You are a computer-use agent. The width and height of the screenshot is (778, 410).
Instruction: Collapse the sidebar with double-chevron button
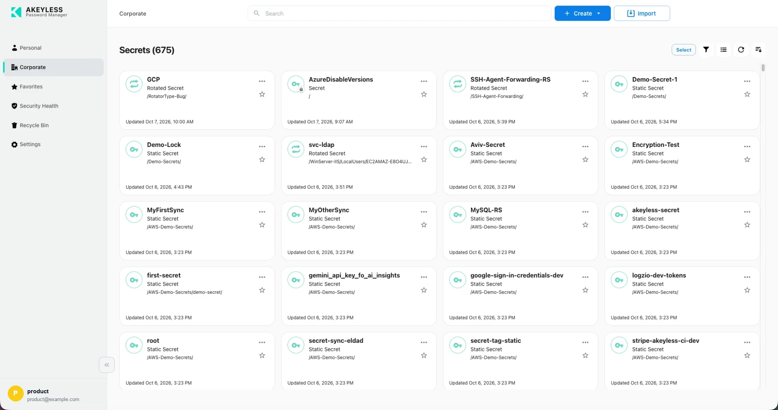tap(107, 365)
